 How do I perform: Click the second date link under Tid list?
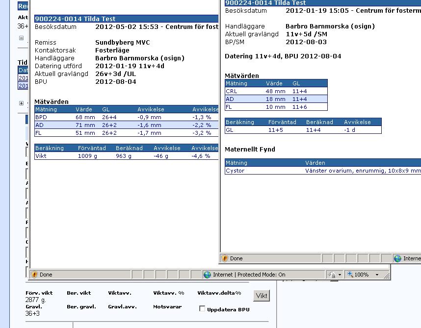click(23, 86)
